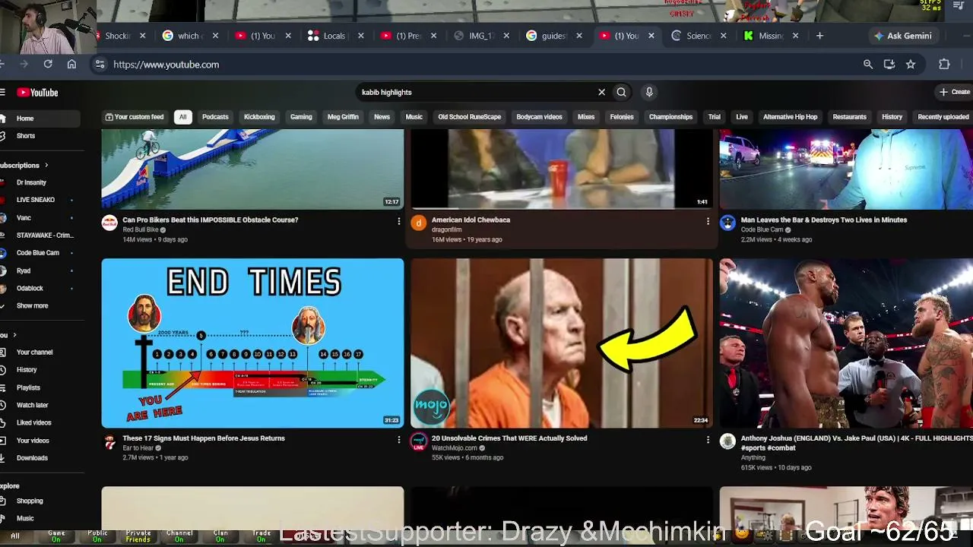Open 'Your custom feed' chip
This screenshot has height=547, width=973.
(x=135, y=117)
